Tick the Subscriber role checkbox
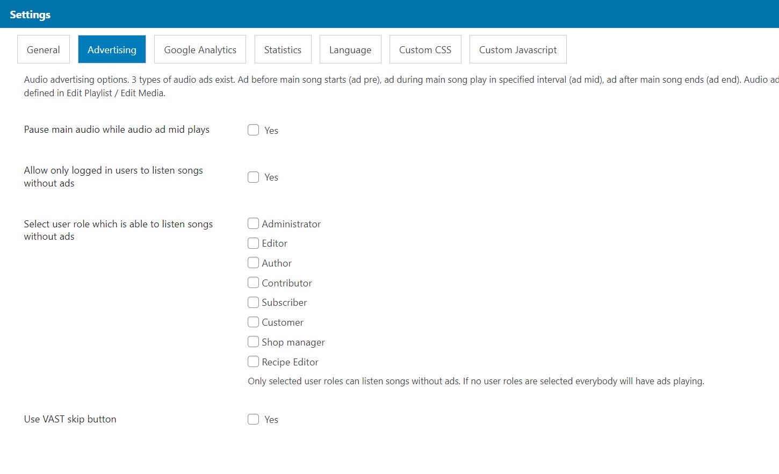 pyautogui.click(x=253, y=302)
